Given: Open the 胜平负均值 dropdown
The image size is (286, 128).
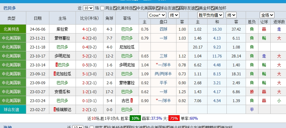Looking at the screenshot, I should pyautogui.click(x=210, y=15).
